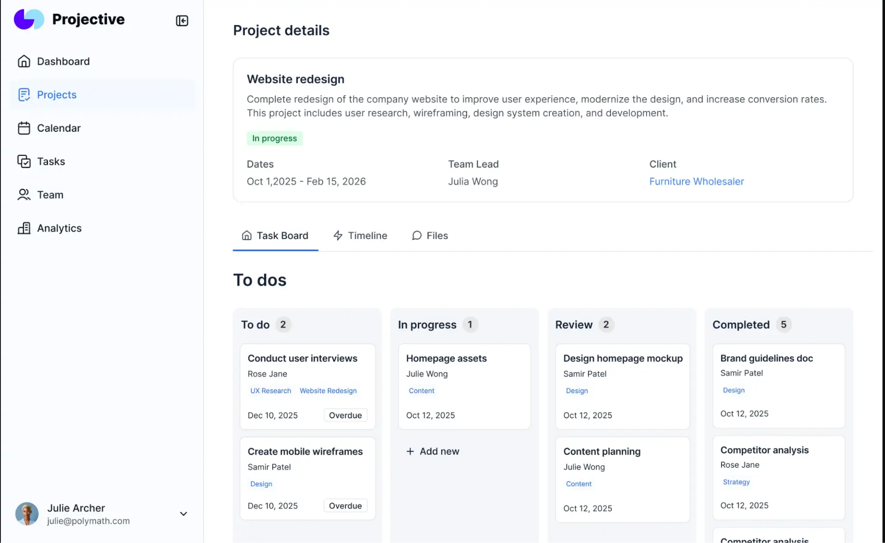Click the Calendar icon in sidebar

tap(24, 128)
